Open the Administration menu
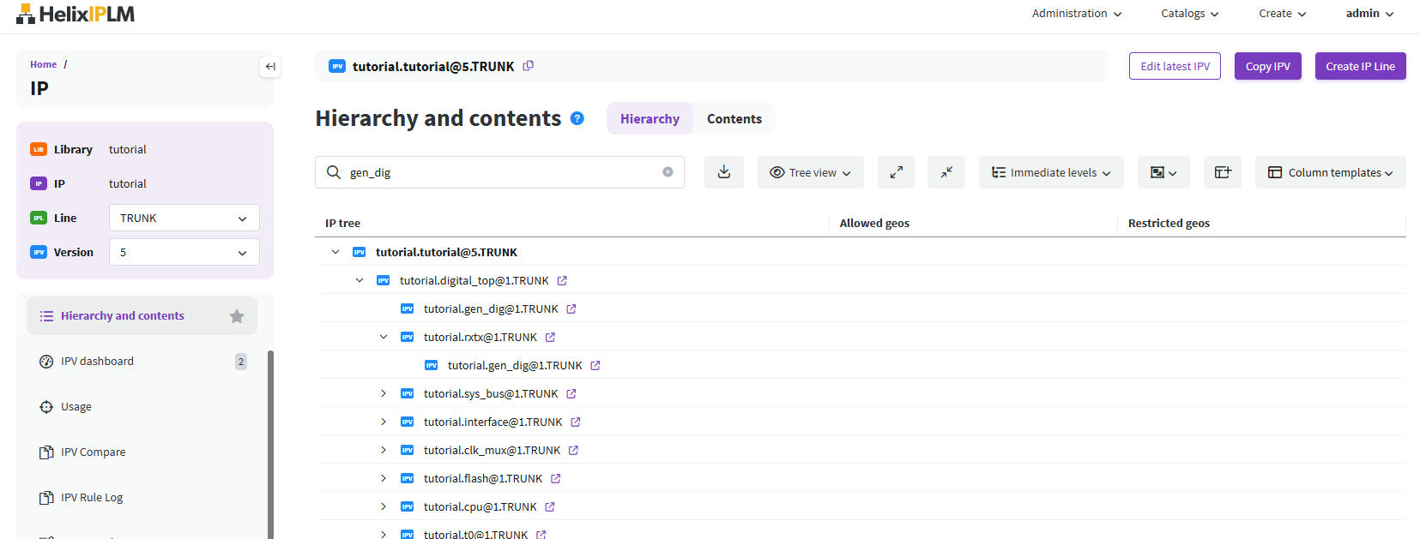The height and width of the screenshot is (539, 1420). point(1076,14)
